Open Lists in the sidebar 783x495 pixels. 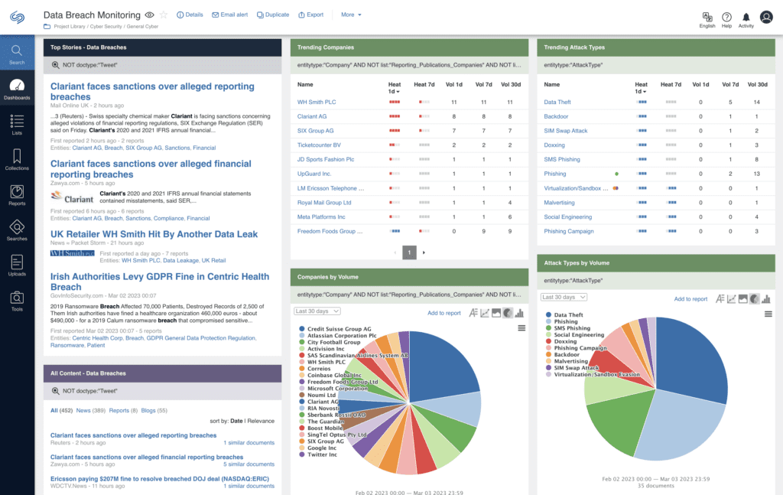[17, 125]
